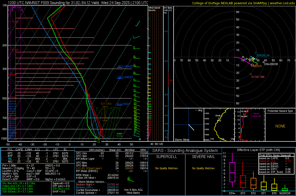
Task: Click the -20 C=28023' level label
Action: pos(125,77)
